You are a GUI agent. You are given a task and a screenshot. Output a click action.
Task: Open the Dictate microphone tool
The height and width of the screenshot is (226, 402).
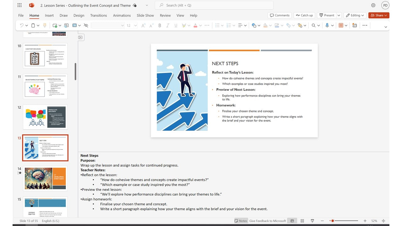[x=327, y=25]
